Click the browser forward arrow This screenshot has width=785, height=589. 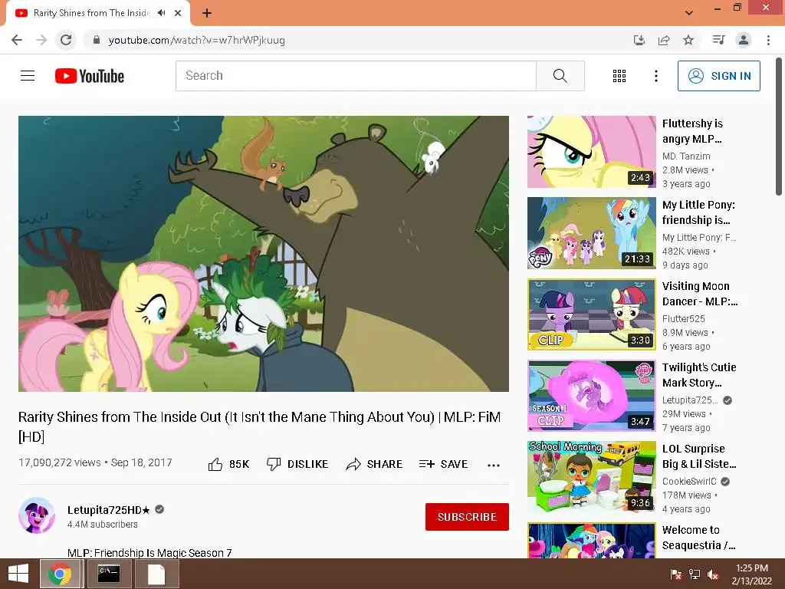click(x=41, y=40)
